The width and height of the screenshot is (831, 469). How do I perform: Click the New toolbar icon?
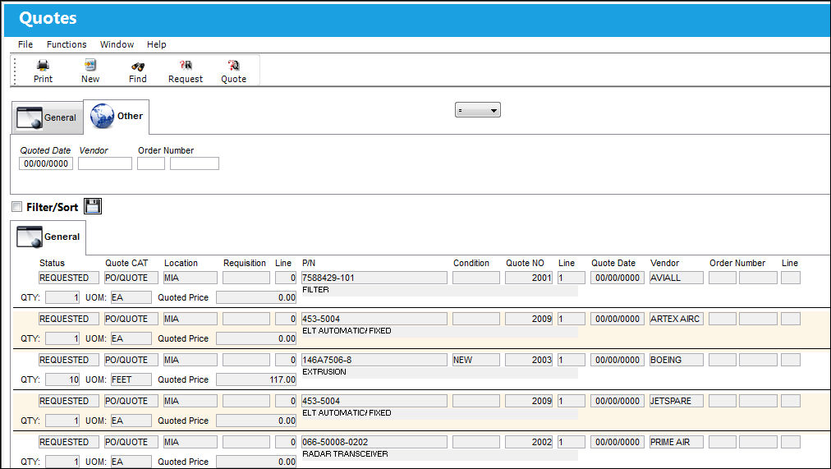coord(90,65)
